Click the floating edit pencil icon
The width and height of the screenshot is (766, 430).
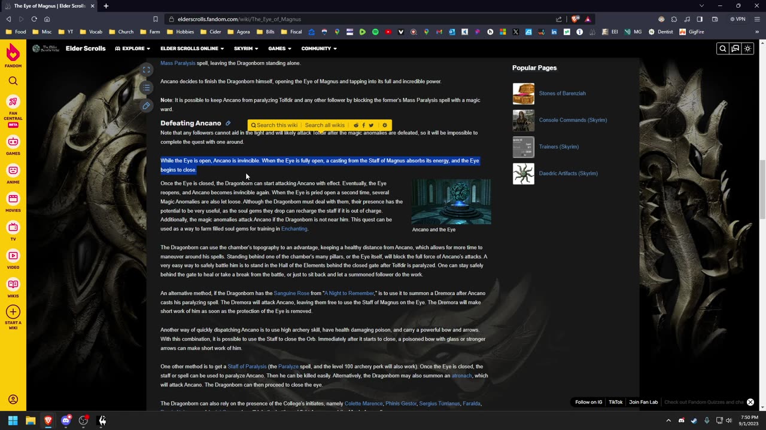146,106
